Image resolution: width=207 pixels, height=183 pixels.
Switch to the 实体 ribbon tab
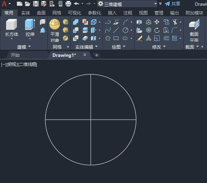point(26,13)
